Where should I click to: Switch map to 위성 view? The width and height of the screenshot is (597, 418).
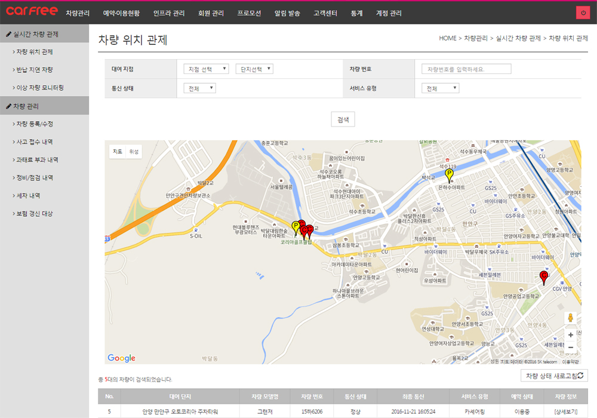pos(134,152)
